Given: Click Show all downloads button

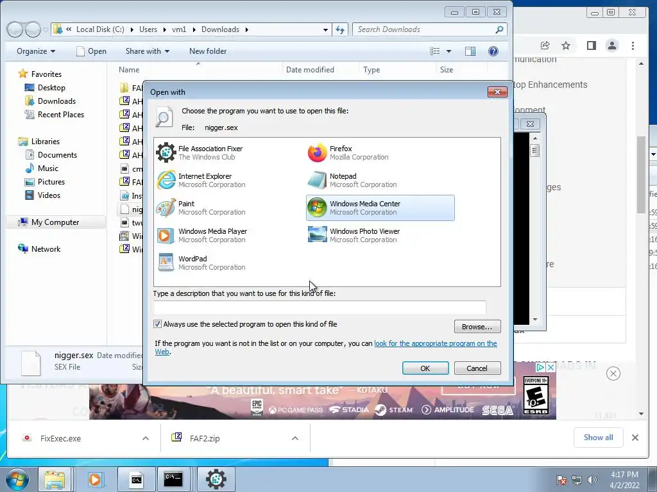Looking at the screenshot, I should (599, 438).
